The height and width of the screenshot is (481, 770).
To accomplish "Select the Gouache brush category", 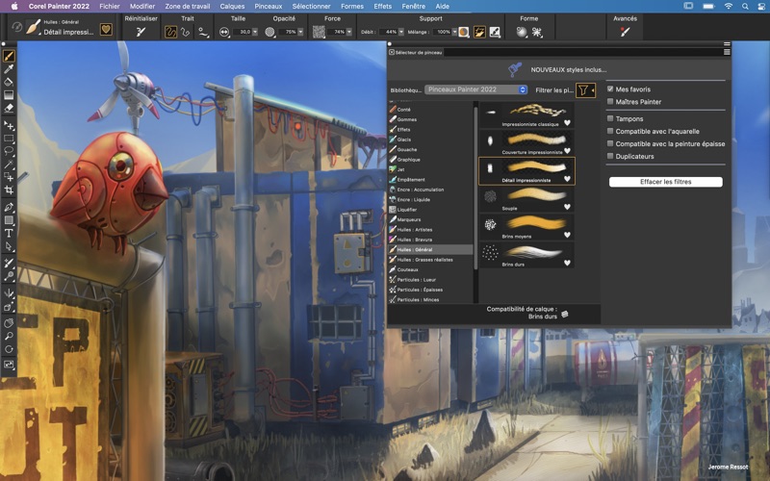I will (x=430, y=149).
